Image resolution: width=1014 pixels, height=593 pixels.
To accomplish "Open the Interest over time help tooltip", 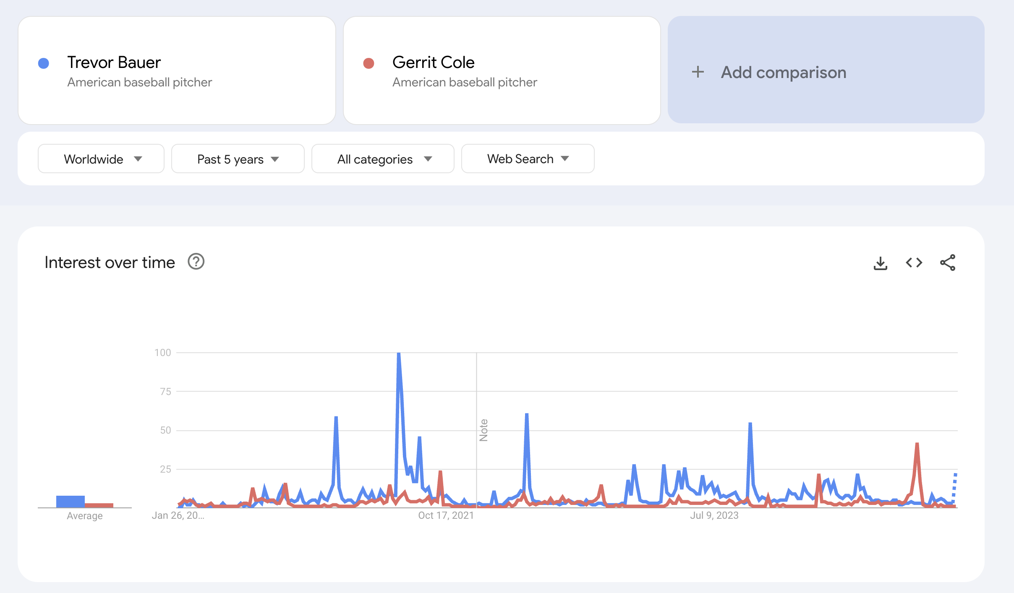I will point(196,262).
